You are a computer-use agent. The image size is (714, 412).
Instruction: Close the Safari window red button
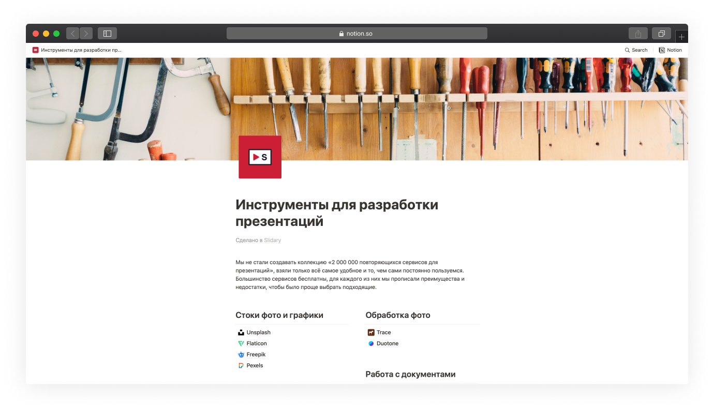[x=36, y=34]
